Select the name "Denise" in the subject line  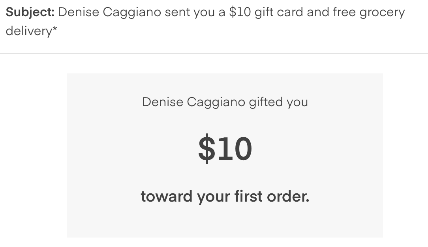[78, 12]
